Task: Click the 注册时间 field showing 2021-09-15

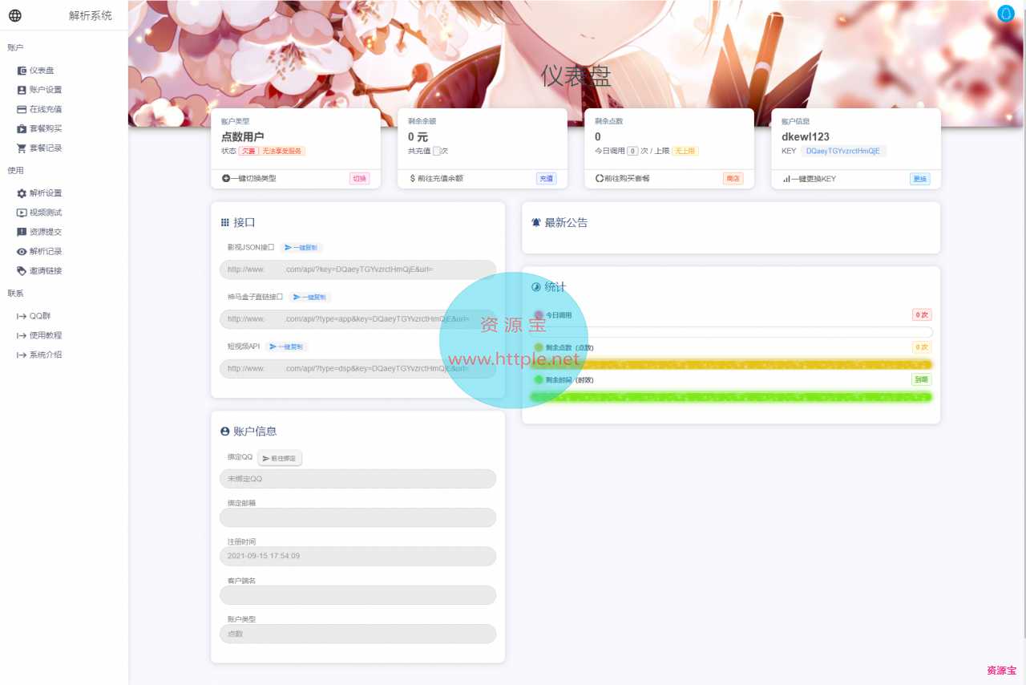Action: point(357,556)
